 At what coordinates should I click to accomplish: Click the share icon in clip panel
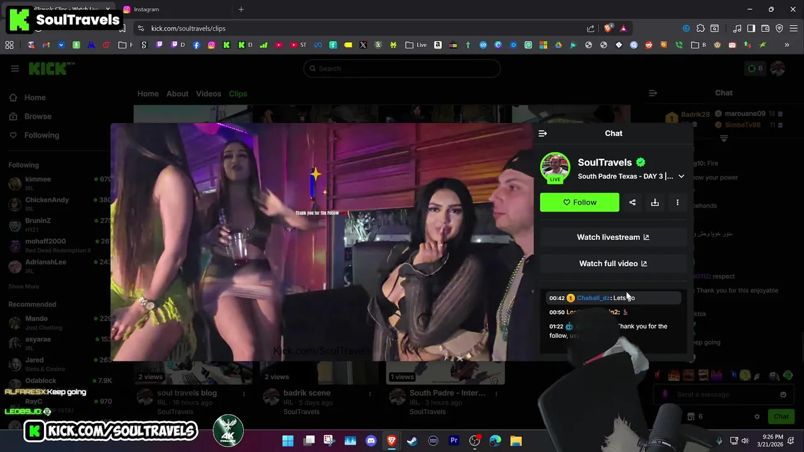[633, 202]
